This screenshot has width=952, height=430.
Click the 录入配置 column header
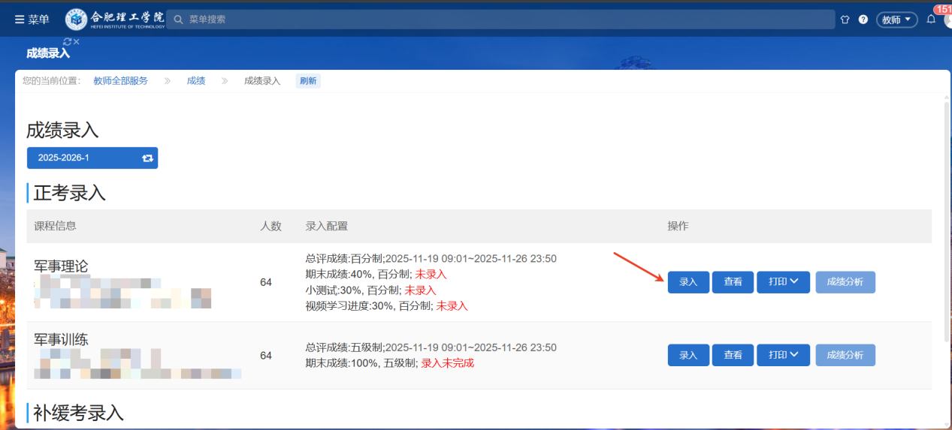pos(327,226)
